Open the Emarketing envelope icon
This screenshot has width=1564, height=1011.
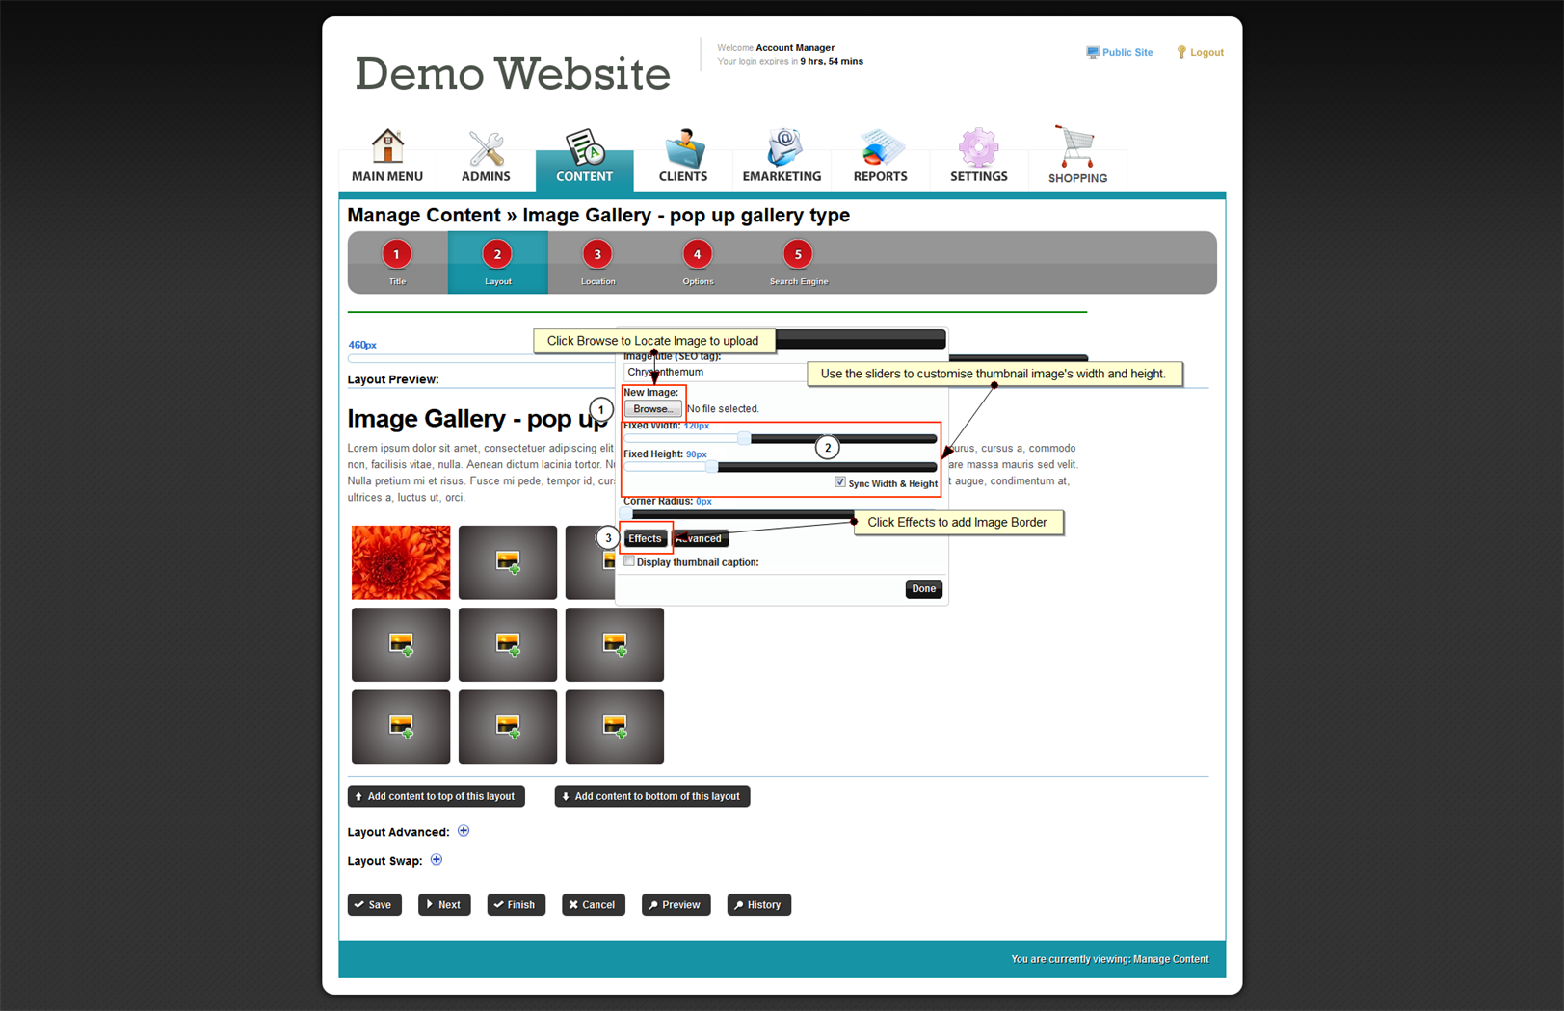point(782,147)
